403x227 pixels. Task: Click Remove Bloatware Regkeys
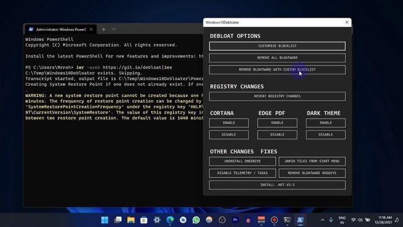312,173
